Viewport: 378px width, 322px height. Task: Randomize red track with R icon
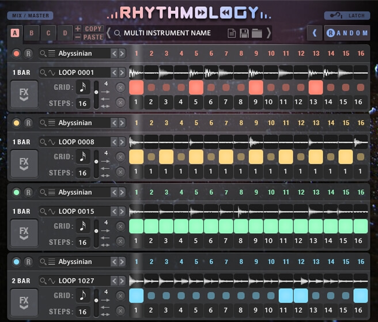pos(28,54)
